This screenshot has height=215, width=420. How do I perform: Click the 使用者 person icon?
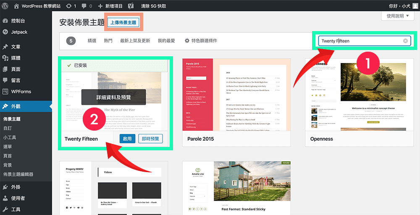5,198
